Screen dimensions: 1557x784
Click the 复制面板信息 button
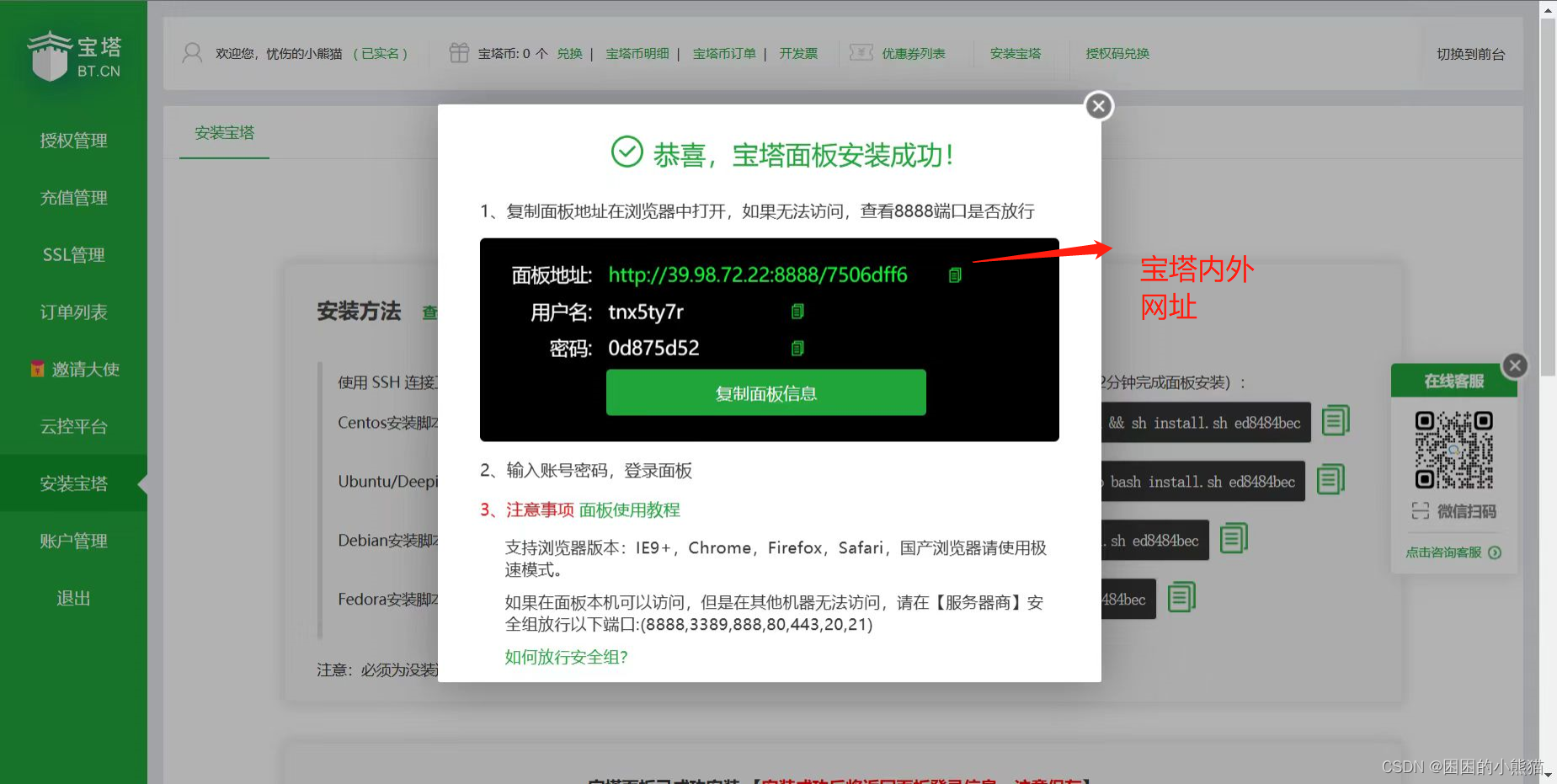(x=765, y=392)
